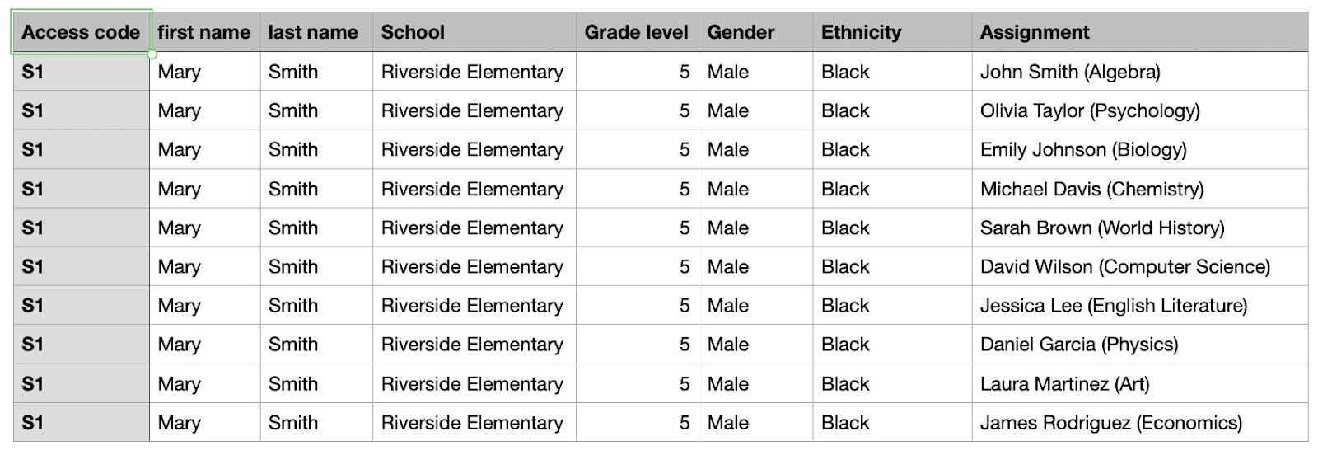Click the Assignment column header
This screenshot has width=1318, height=455.
tap(1140, 32)
